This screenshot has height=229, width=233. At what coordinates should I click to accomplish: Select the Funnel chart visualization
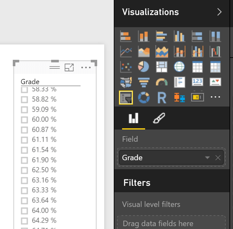[144, 82]
